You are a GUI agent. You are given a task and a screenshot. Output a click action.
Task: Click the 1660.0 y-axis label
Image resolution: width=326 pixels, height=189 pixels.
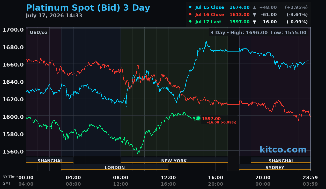tap(13, 64)
